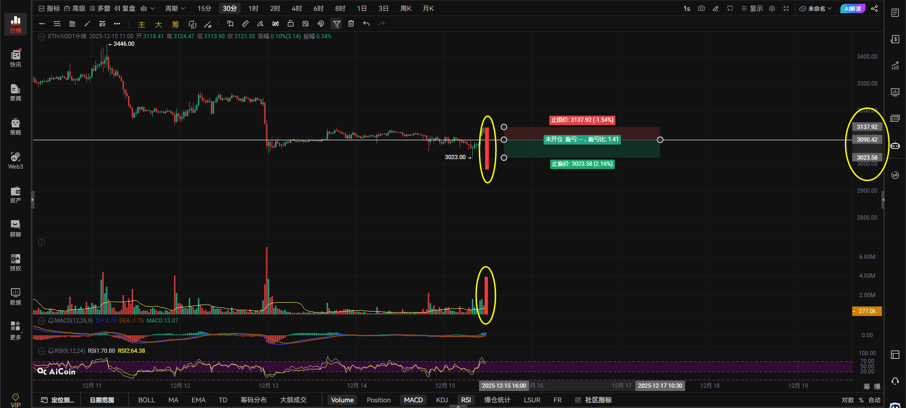906x408 pixels.
Task: Select the horizontal line drawing tool
Action: (x=42, y=24)
